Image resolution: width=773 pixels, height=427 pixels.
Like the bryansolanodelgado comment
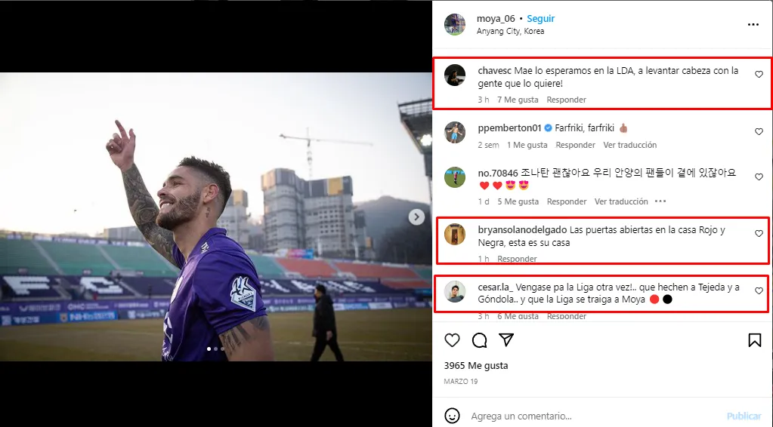point(759,234)
